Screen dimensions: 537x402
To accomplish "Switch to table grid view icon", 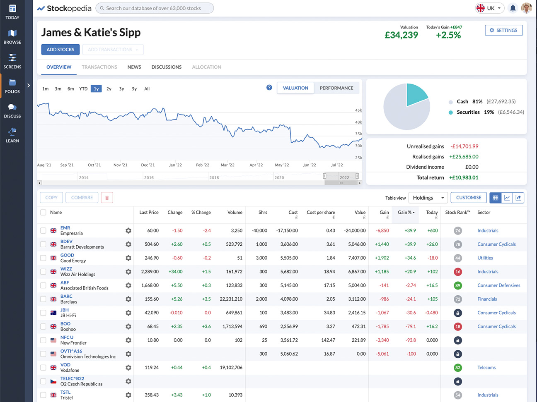I will coord(496,198).
